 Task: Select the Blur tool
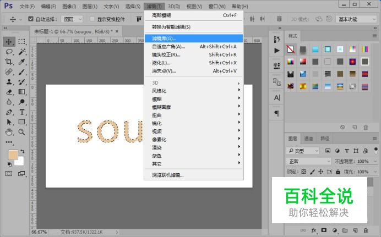[9, 102]
